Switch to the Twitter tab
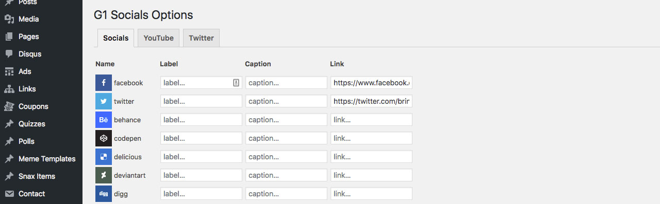The image size is (660, 204). [202, 38]
